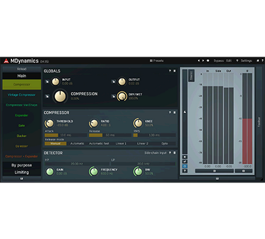Toggle the lock beside the Compression knob
Screen dimensions: 265x239
click(47, 97)
